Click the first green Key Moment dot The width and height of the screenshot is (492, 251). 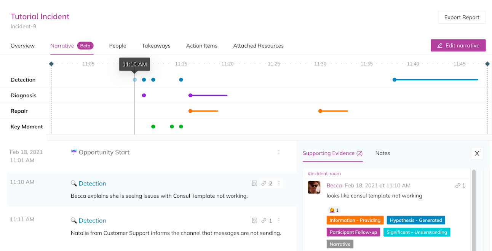click(x=153, y=126)
